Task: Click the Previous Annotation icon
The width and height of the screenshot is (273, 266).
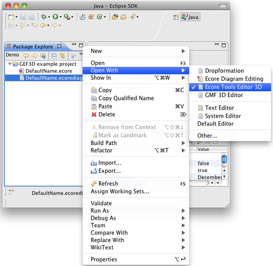Action: point(22,25)
